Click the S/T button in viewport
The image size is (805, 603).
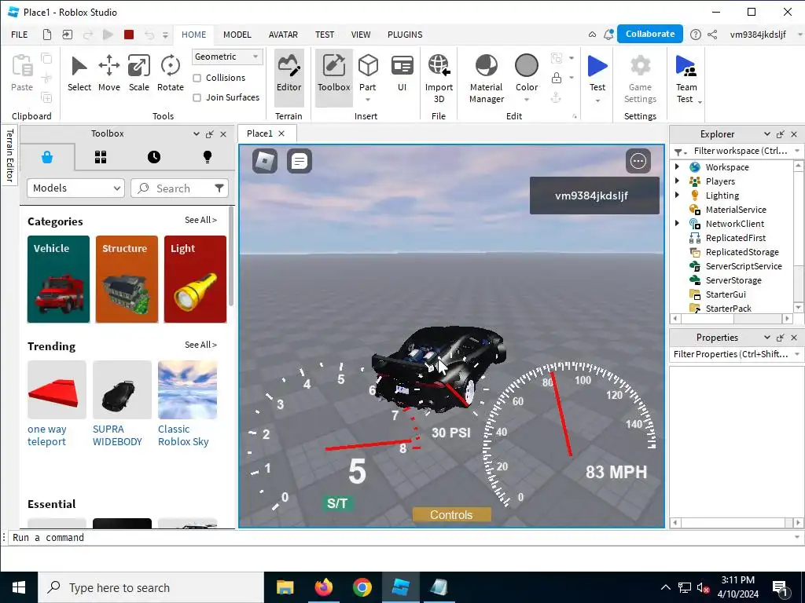coord(336,503)
